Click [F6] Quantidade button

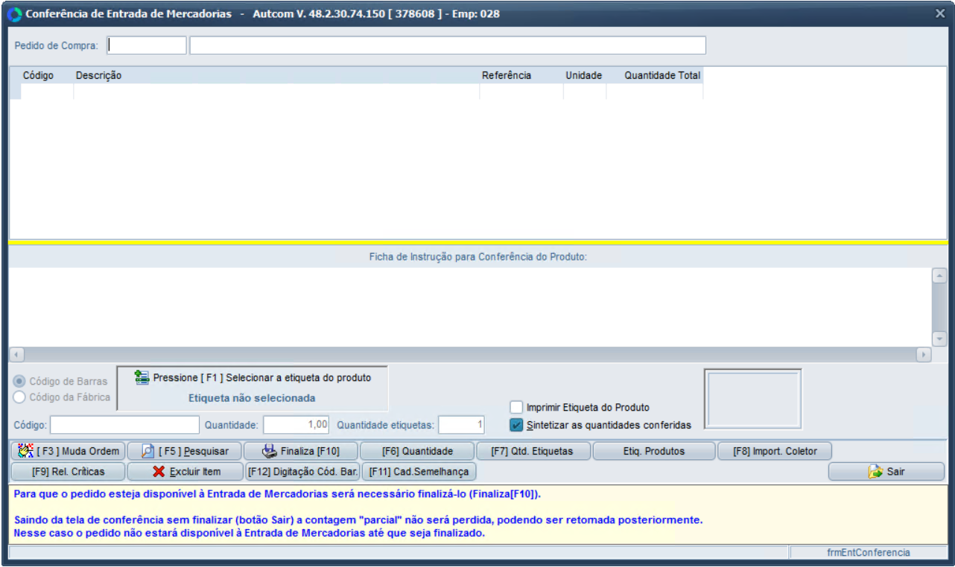pos(417,451)
